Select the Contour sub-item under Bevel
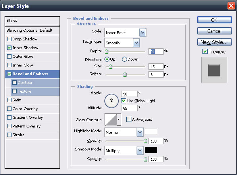237x175 pixels. [x=35, y=83]
